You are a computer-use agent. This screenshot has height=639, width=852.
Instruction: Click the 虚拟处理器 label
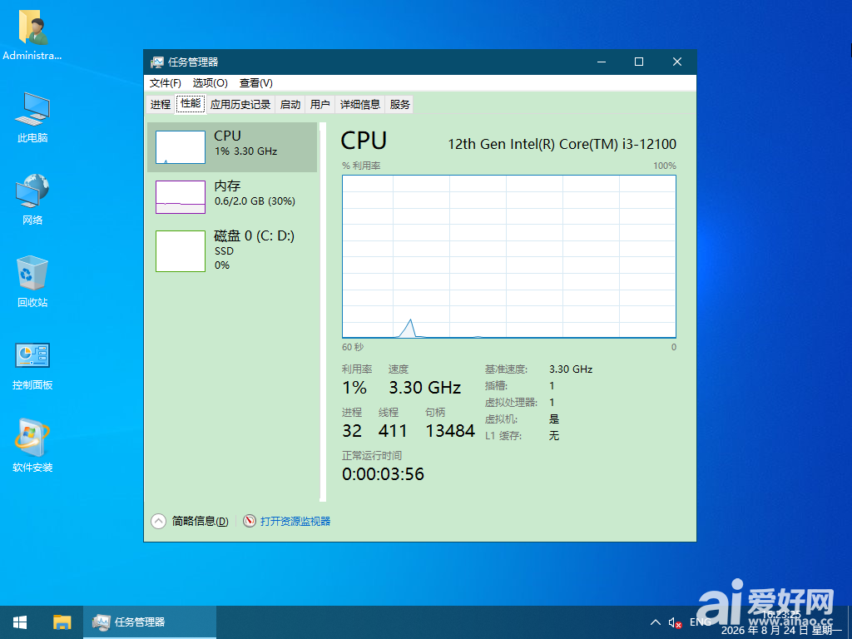coord(512,403)
